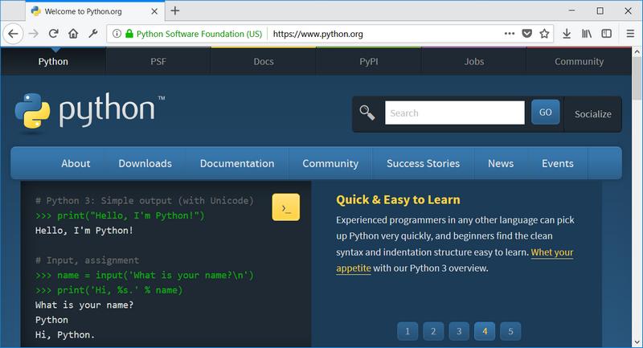The height and width of the screenshot is (348, 643).
Task: Click scrollbar down arrow
Action: tap(637, 342)
